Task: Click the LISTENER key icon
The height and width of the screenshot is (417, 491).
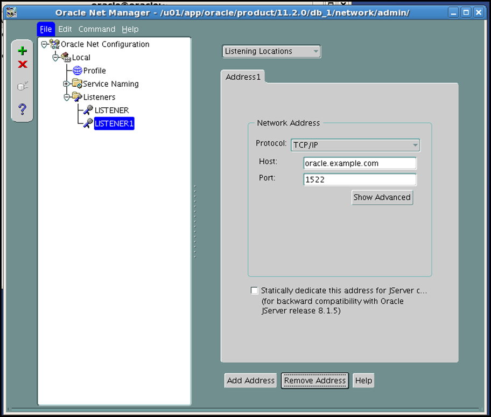Action: [x=88, y=110]
